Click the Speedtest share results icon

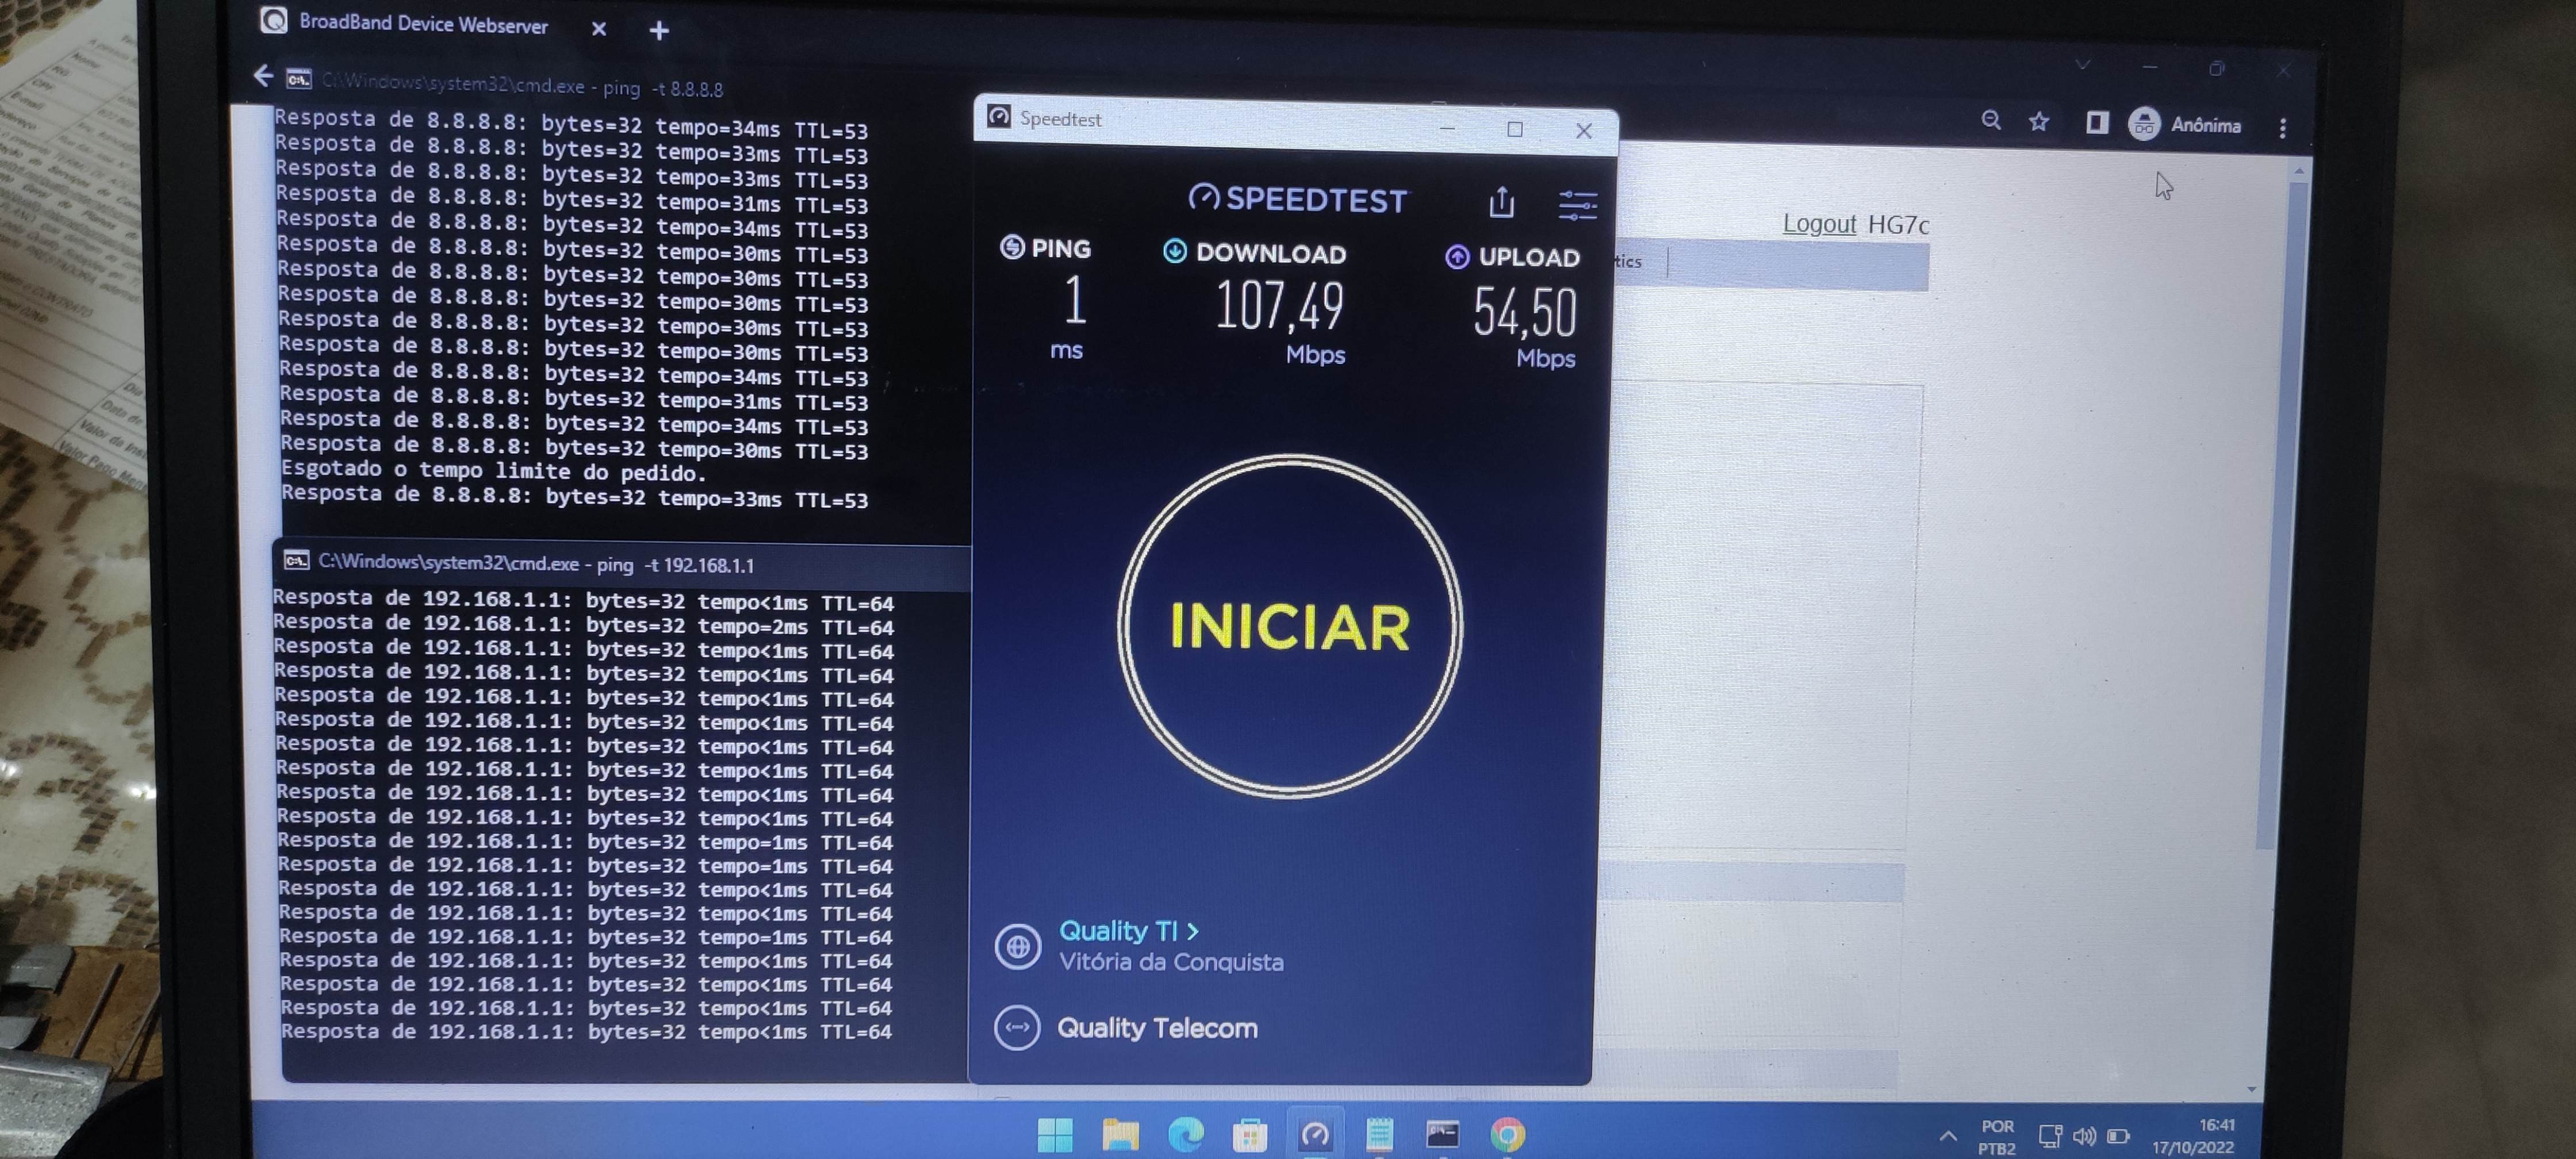click(1501, 203)
